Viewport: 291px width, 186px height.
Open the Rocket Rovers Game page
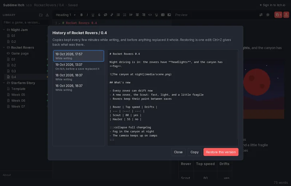pyautogui.click(x=26, y=54)
